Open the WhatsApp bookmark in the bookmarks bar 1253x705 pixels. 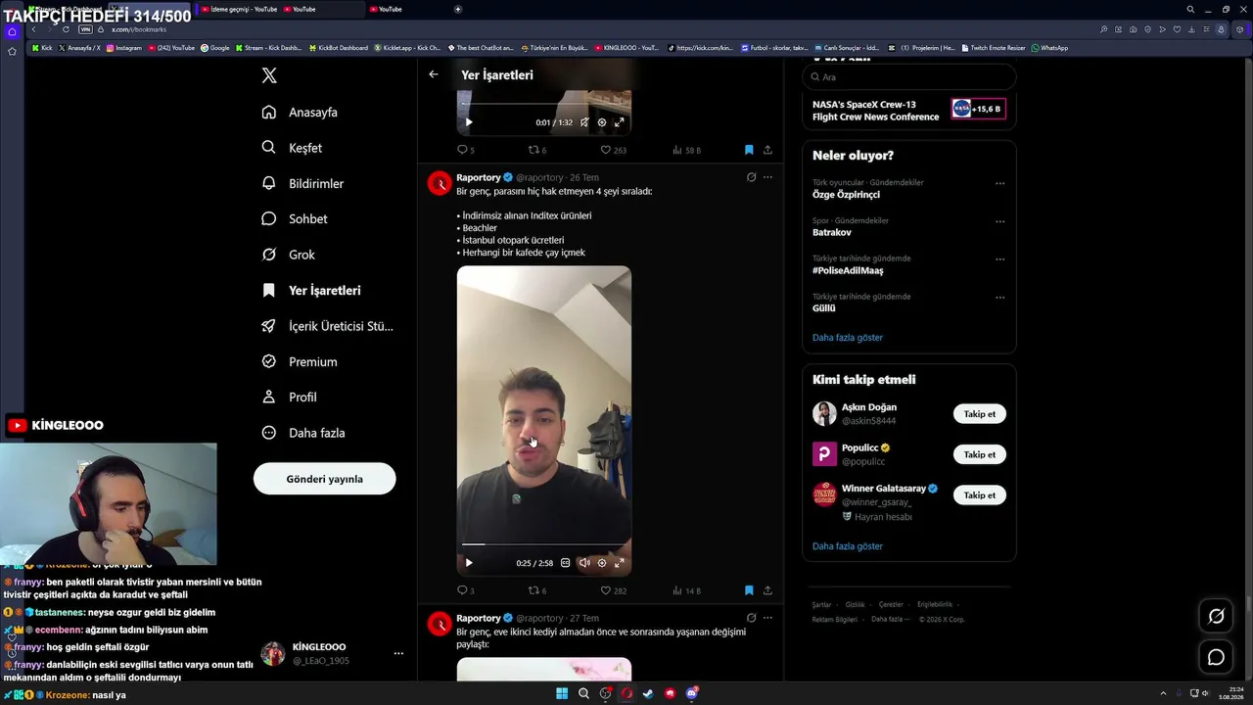pos(1049,48)
